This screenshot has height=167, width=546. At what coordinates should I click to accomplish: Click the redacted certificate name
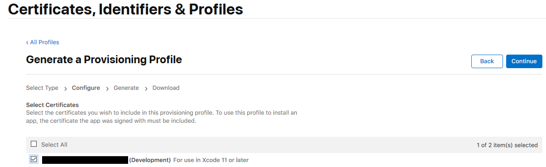pos(85,160)
